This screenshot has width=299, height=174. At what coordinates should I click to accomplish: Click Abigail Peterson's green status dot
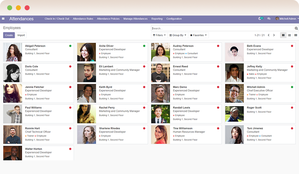click(x=70, y=46)
